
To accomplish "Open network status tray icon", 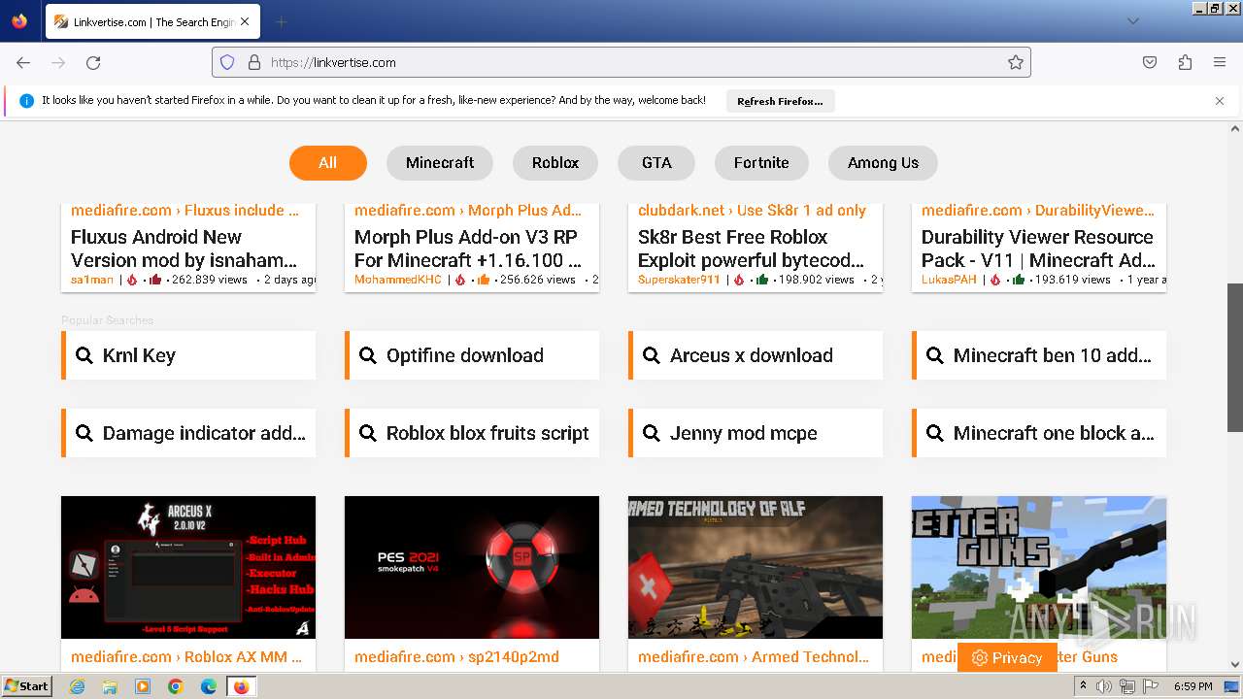I will pyautogui.click(x=1127, y=686).
